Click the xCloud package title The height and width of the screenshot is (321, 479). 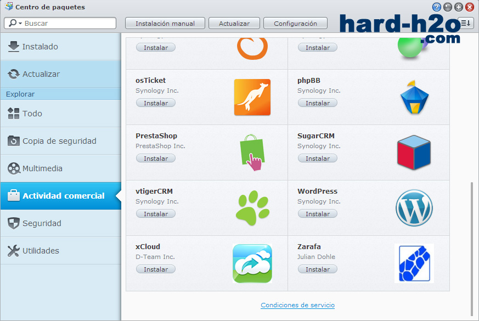(x=148, y=246)
